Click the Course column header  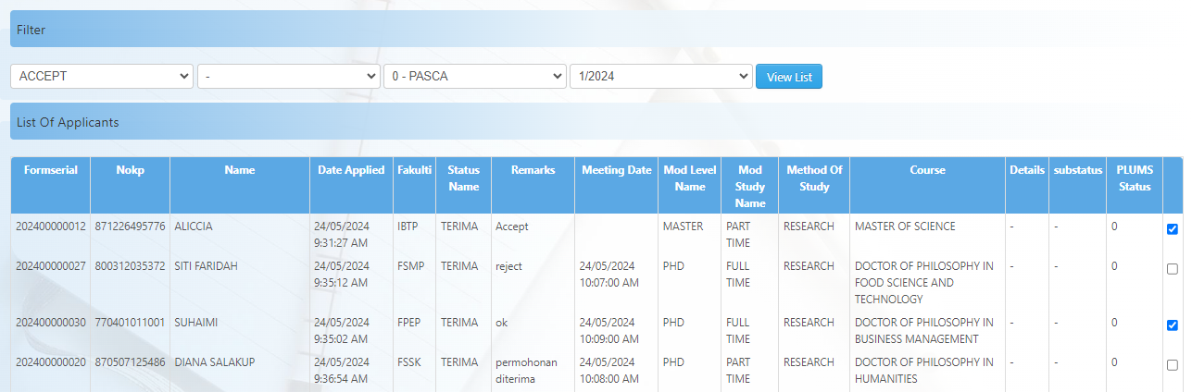[927, 170]
